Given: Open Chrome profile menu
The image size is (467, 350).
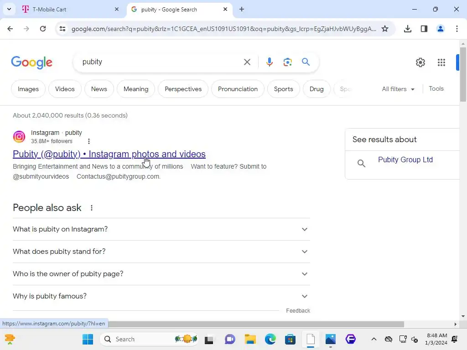Looking at the screenshot, I should point(440,29).
